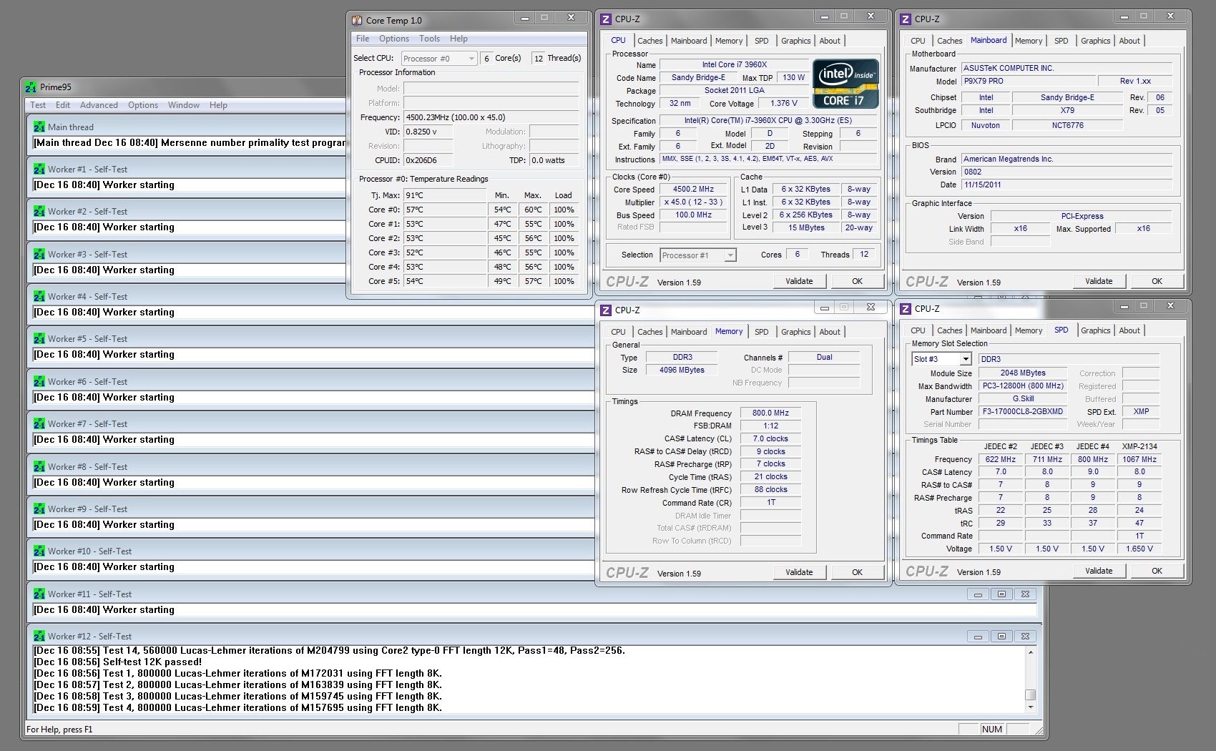
Task: Click Validate in CPU-Z CPU window
Action: coord(799,281)
